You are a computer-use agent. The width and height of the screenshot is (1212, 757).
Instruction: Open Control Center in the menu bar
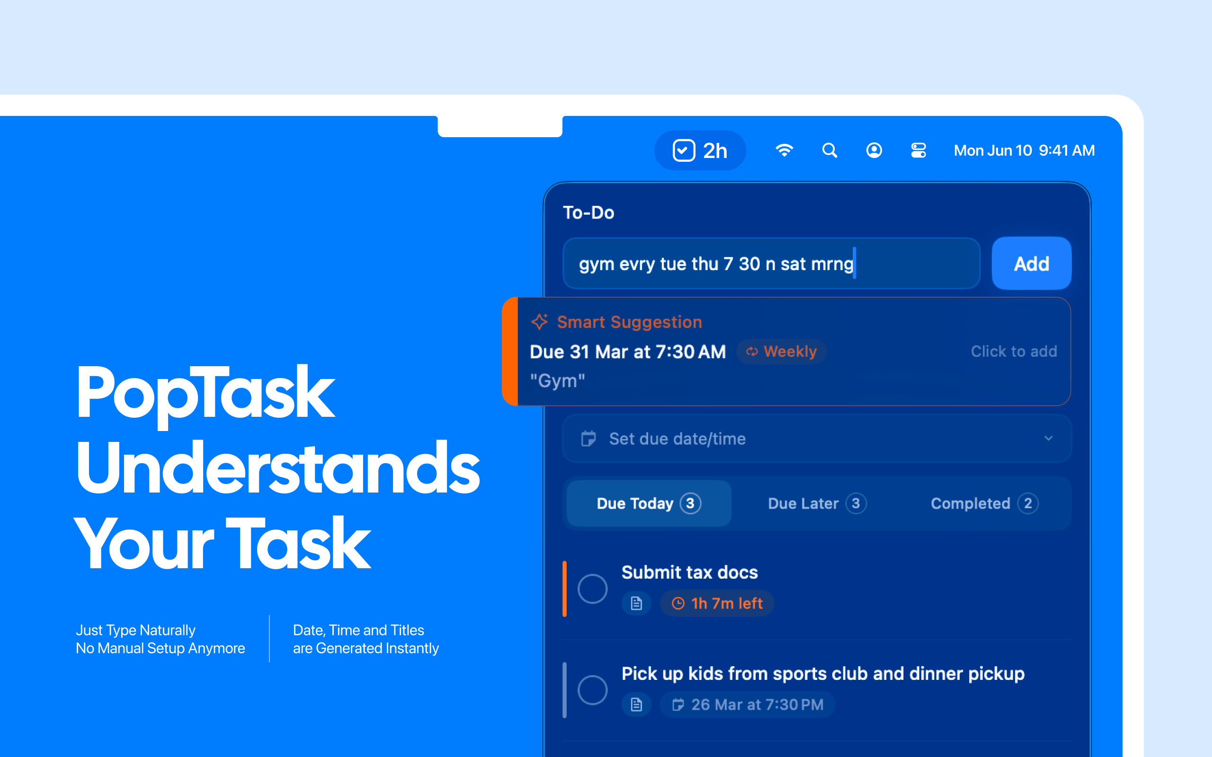(x=918, y=150)
